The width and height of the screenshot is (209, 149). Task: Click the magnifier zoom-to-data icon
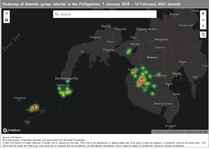(203, 35)
